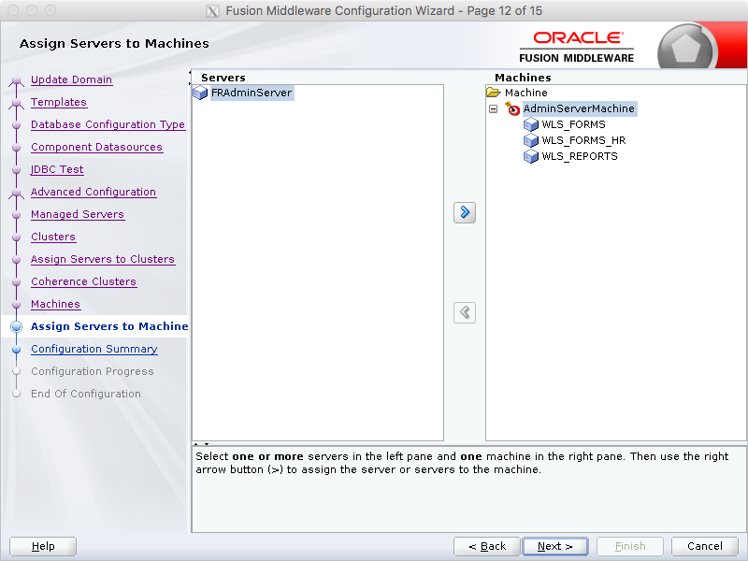Click the Managed Servers step bullet

click(x=16, y=215)
